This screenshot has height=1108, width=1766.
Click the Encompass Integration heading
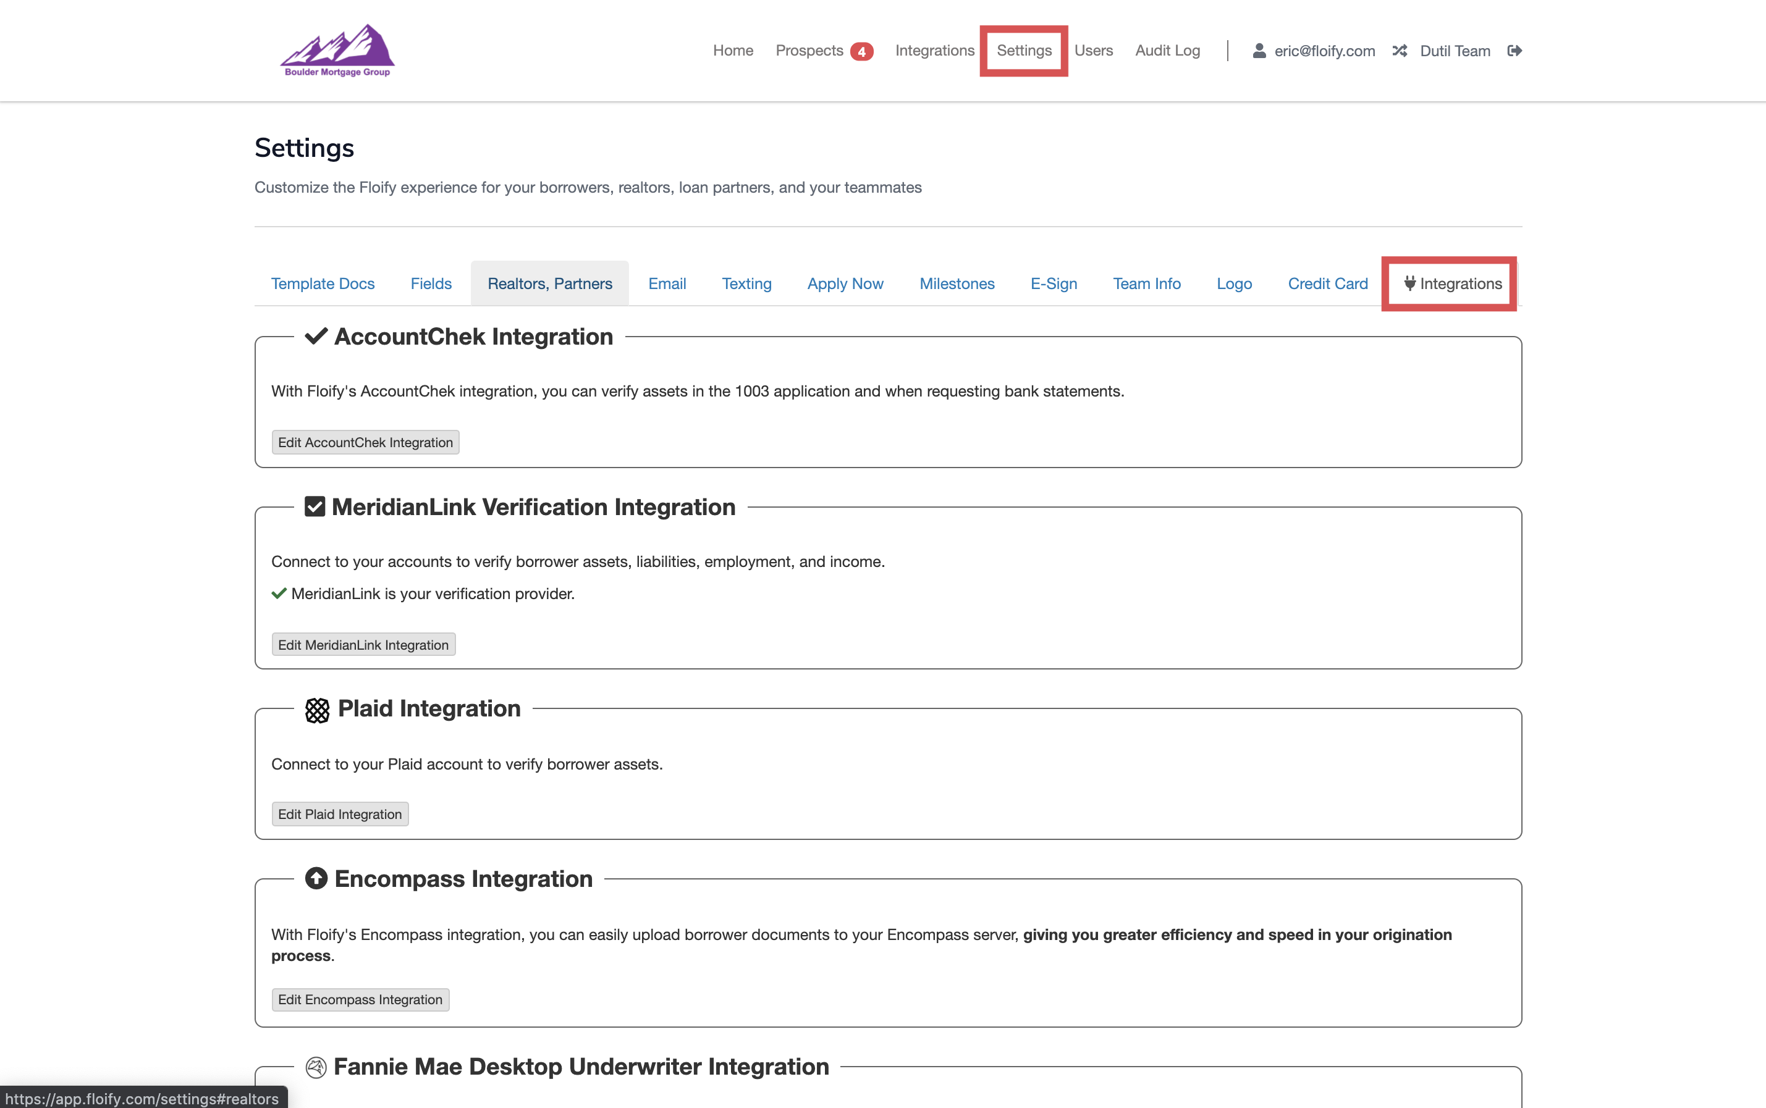coord(463,879)
